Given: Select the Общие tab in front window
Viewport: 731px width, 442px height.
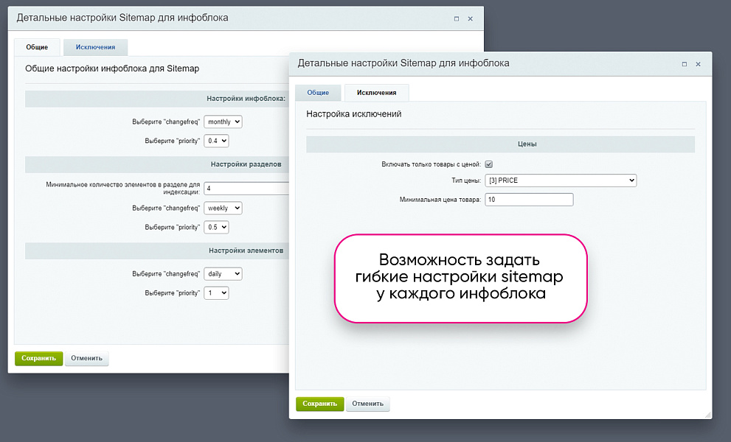Looking at the screenshot, I should coord(318,93).
